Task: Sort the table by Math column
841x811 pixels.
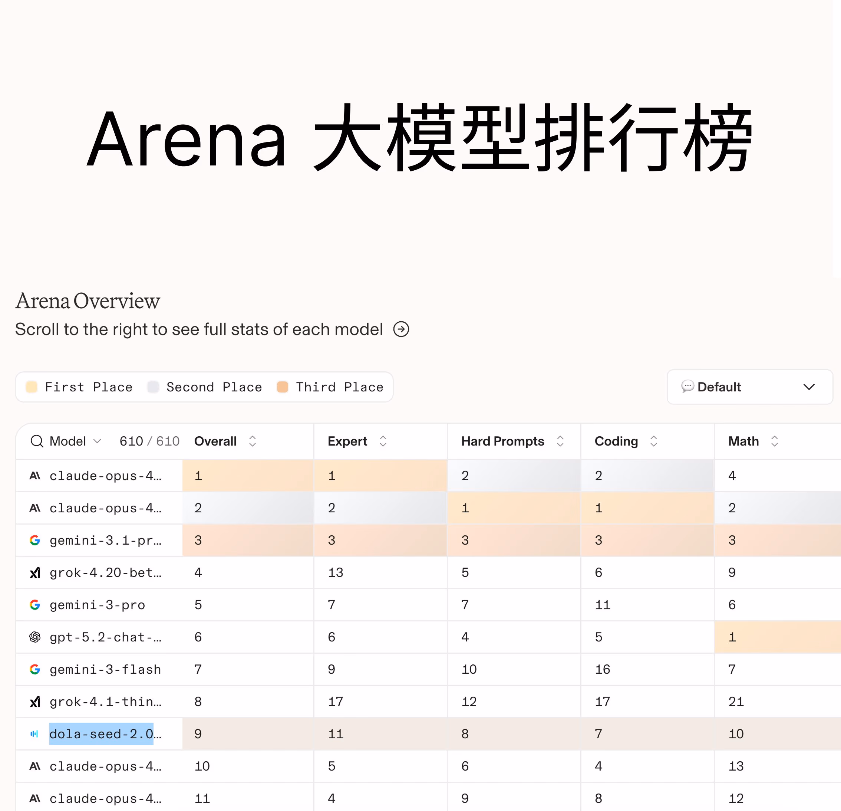Action: pos(775,441)
